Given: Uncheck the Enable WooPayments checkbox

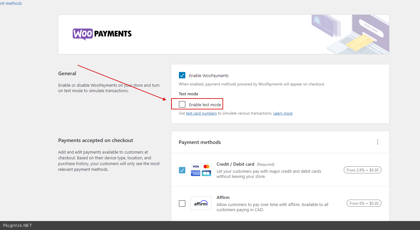Looking at the screenshot, I should (182, 75).
